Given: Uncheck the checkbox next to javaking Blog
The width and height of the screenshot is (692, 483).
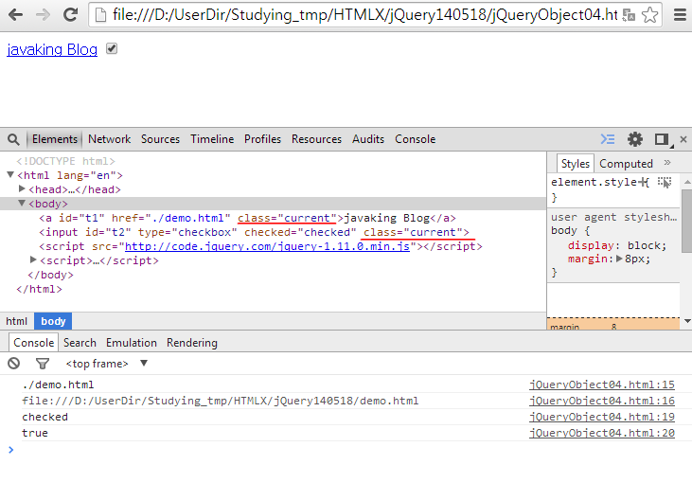Looking at the screenshot, I should click(x=112, y=48).
